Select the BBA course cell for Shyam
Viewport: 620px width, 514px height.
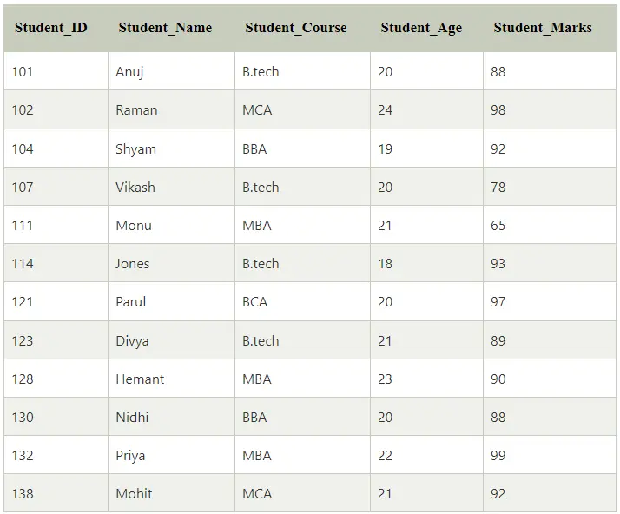pyautogui.click(x=302, y=148)
